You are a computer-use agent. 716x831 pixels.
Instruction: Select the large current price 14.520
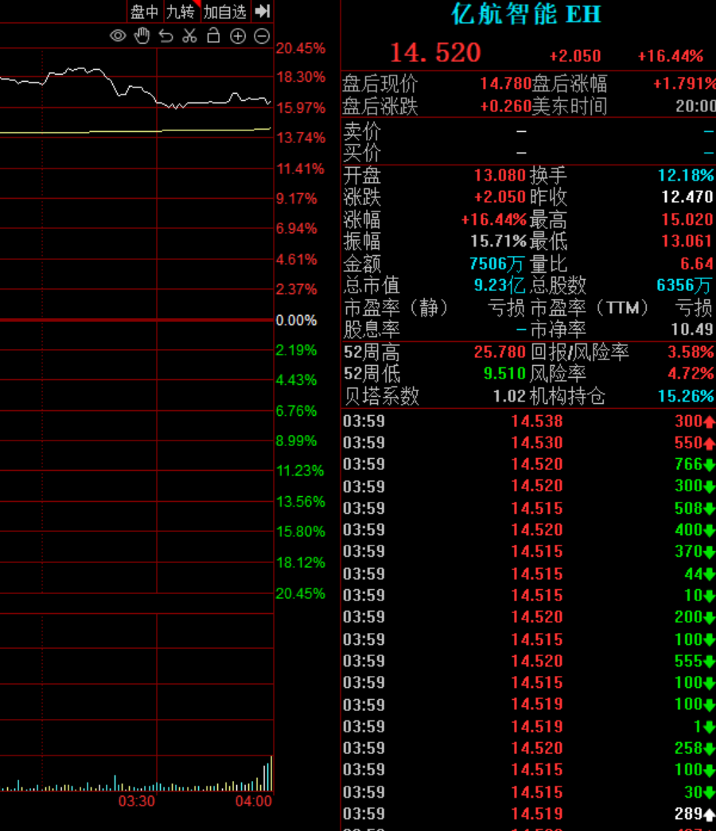click(435, 52)
